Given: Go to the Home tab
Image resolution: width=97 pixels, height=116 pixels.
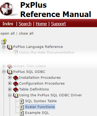Looking at the screenshot, I should (41, 24).
